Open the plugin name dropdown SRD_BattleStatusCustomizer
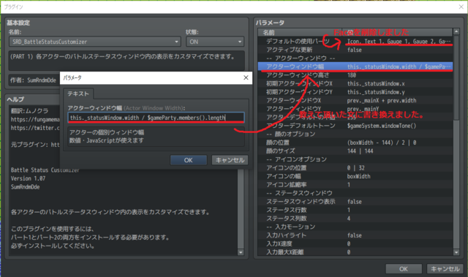The image size is (468, 277). pyautogui.click(x=95, y=42)
